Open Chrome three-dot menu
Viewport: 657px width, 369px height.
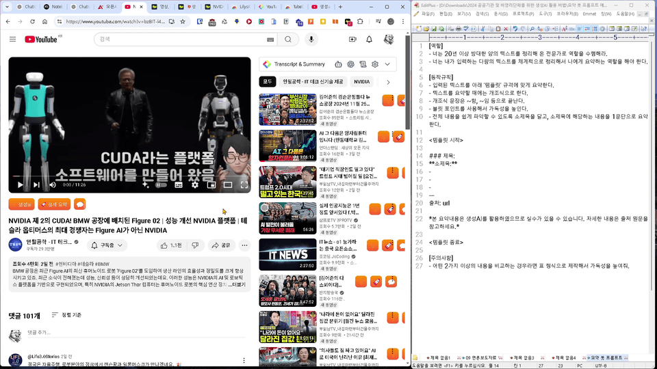pos(402,21)
